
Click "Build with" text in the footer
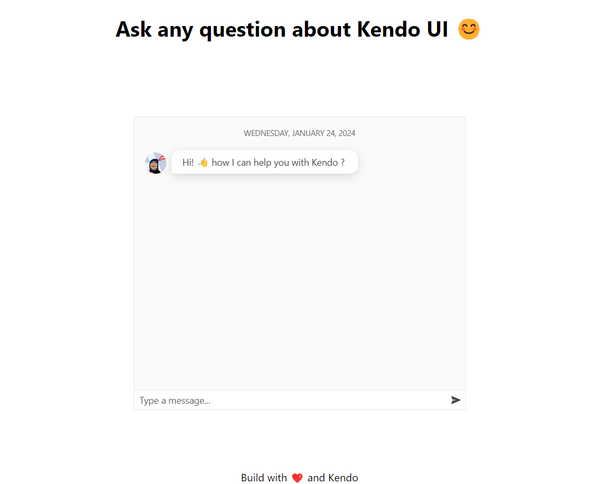[x=264, y=478]
